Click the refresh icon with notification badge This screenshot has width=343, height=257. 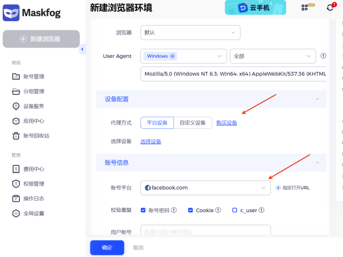[x=330, y=7]
